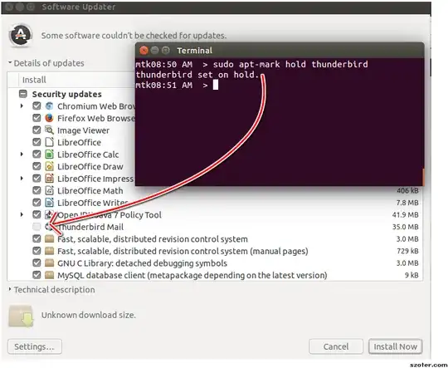Screen dimensions: 448x368
Task: Click the package icon for MySQL database client
Action: [x=50, y=275]
